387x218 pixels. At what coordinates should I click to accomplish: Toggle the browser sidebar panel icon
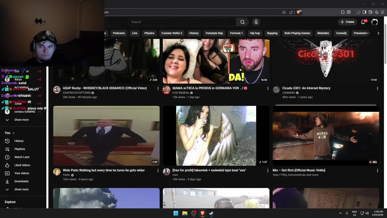[364, 12]
